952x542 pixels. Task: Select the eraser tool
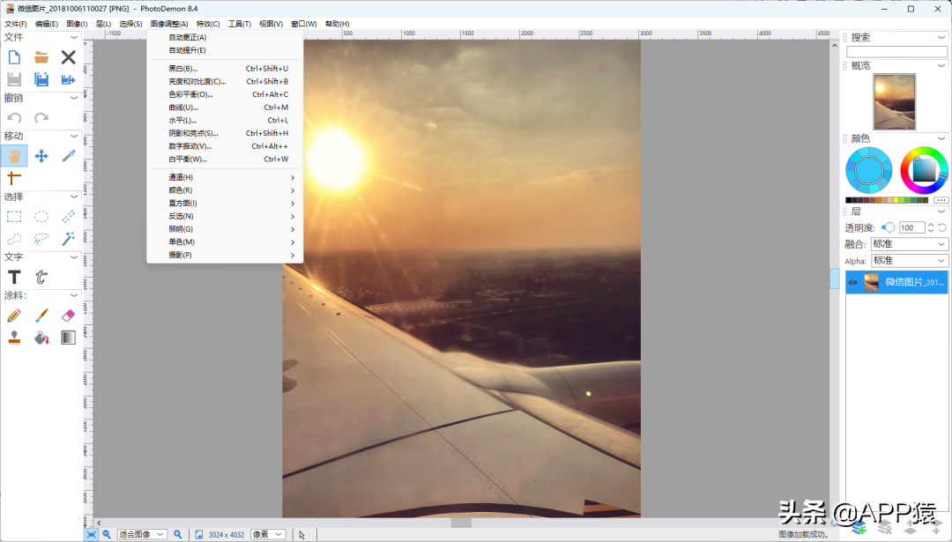point(68,315)
